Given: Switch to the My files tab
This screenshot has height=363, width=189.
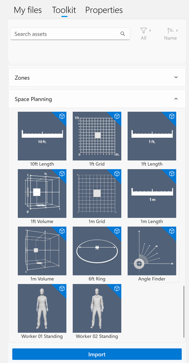Looking at the screenshot, I should (x=28, y=10).
